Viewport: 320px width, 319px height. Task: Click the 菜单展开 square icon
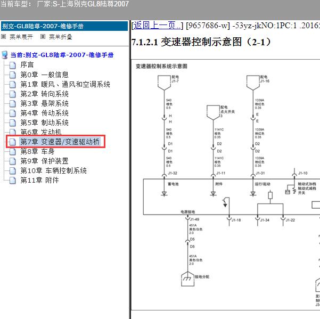pyautogui.click(x=4, y=37)
